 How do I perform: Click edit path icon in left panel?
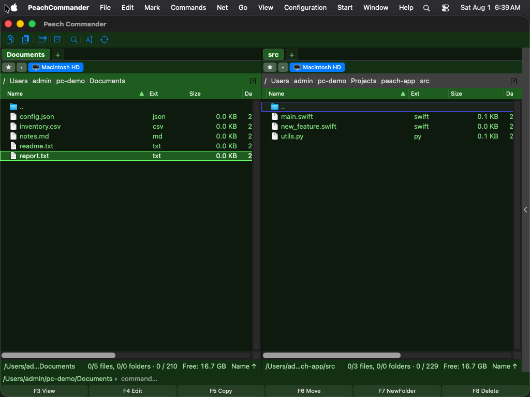point(253,81)
